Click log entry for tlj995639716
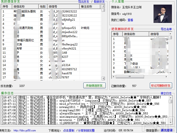 (x=84, y=123)
